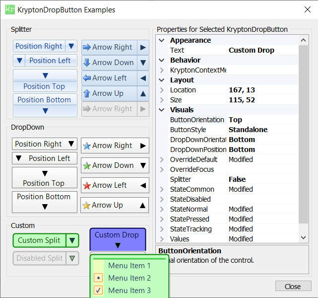Collapse the Visuals category
This screenshot has height=298, width=318.
click(x=162, y=110)
